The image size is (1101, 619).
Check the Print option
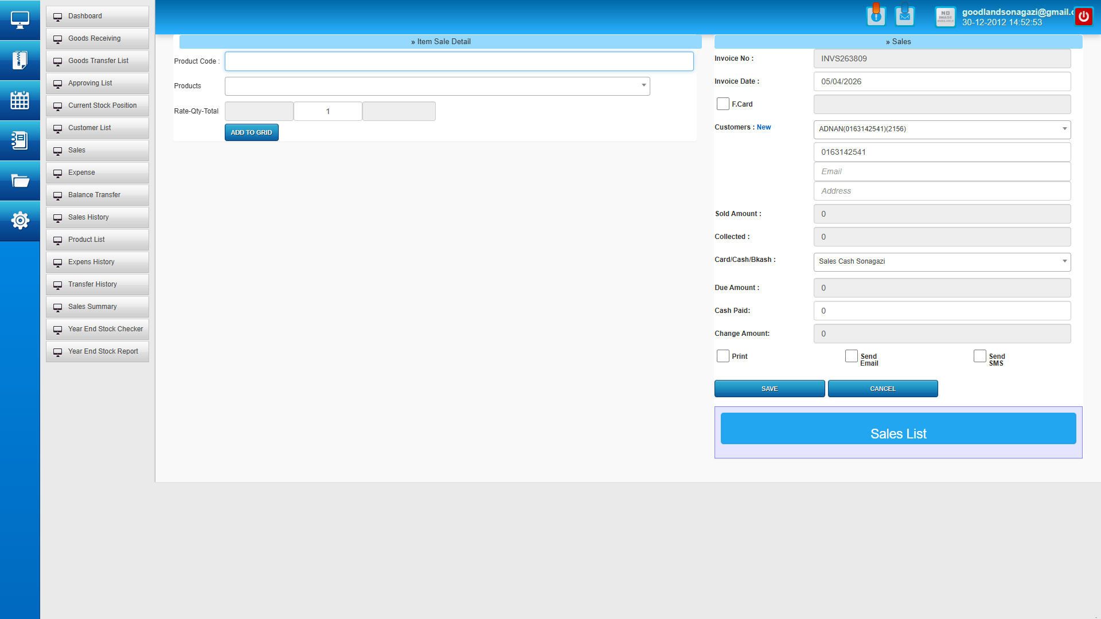[x=723, y=356]
